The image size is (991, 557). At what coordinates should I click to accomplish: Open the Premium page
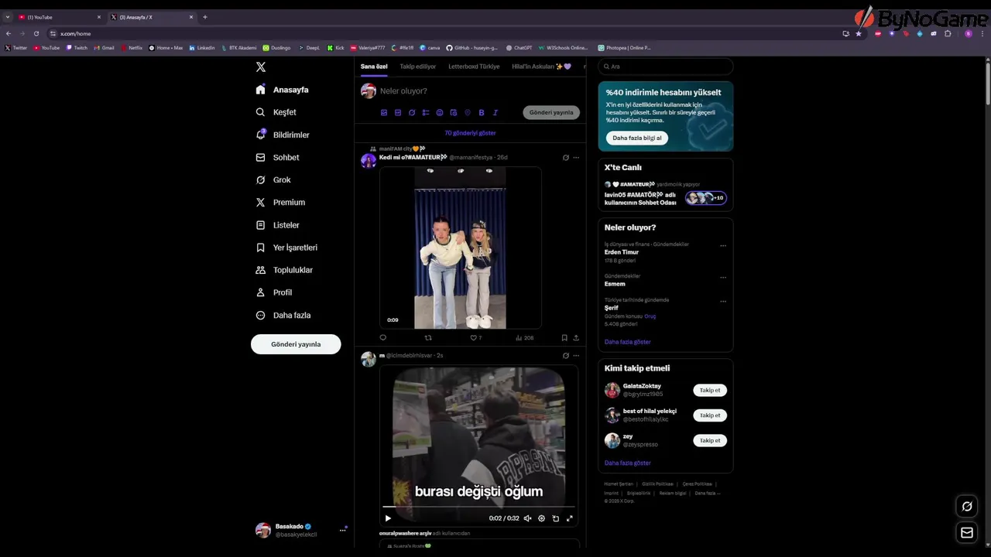(x=280, y=202)
